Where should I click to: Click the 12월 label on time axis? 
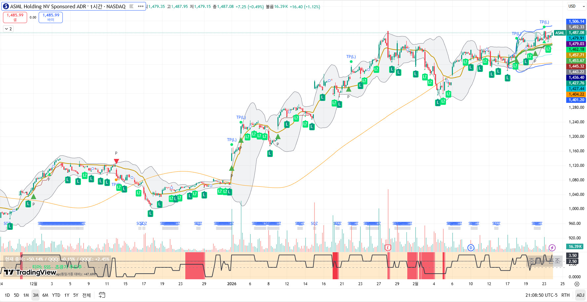(x=33, y=284)
